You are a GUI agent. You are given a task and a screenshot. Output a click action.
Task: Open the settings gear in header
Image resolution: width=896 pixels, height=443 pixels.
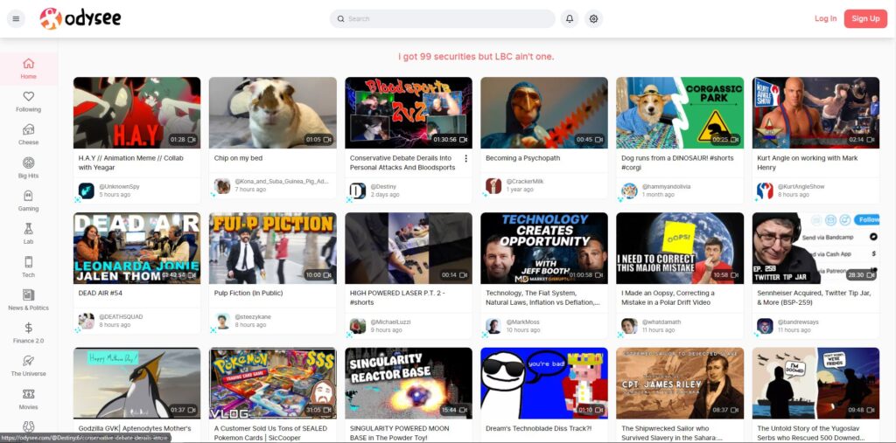[594, 19]
